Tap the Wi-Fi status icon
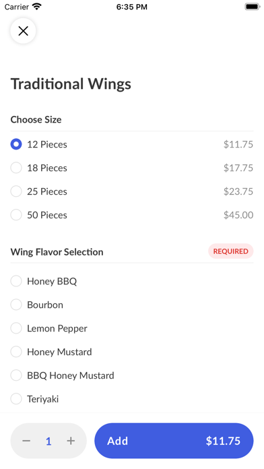 click(37, 7)
